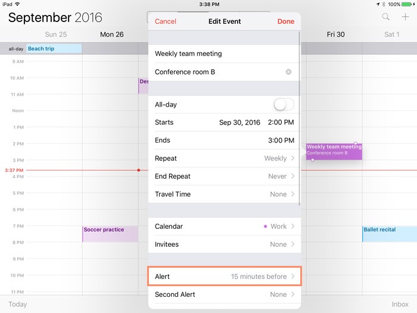Open the Alert 15 minutes before setting
Image resolution: width=417 pixels, height=313 pixels.
224,277
